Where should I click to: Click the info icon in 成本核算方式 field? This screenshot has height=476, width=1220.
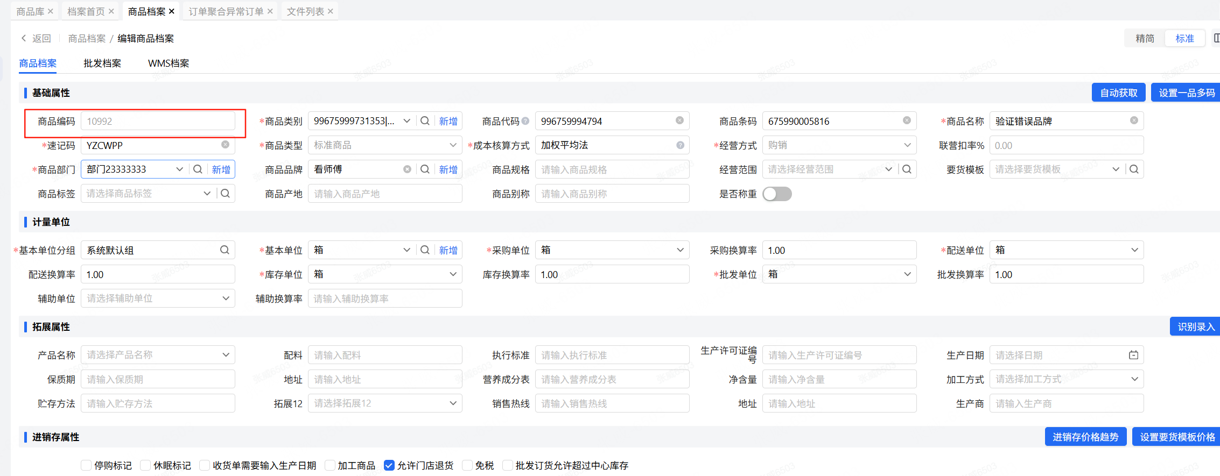pos(680,145)
